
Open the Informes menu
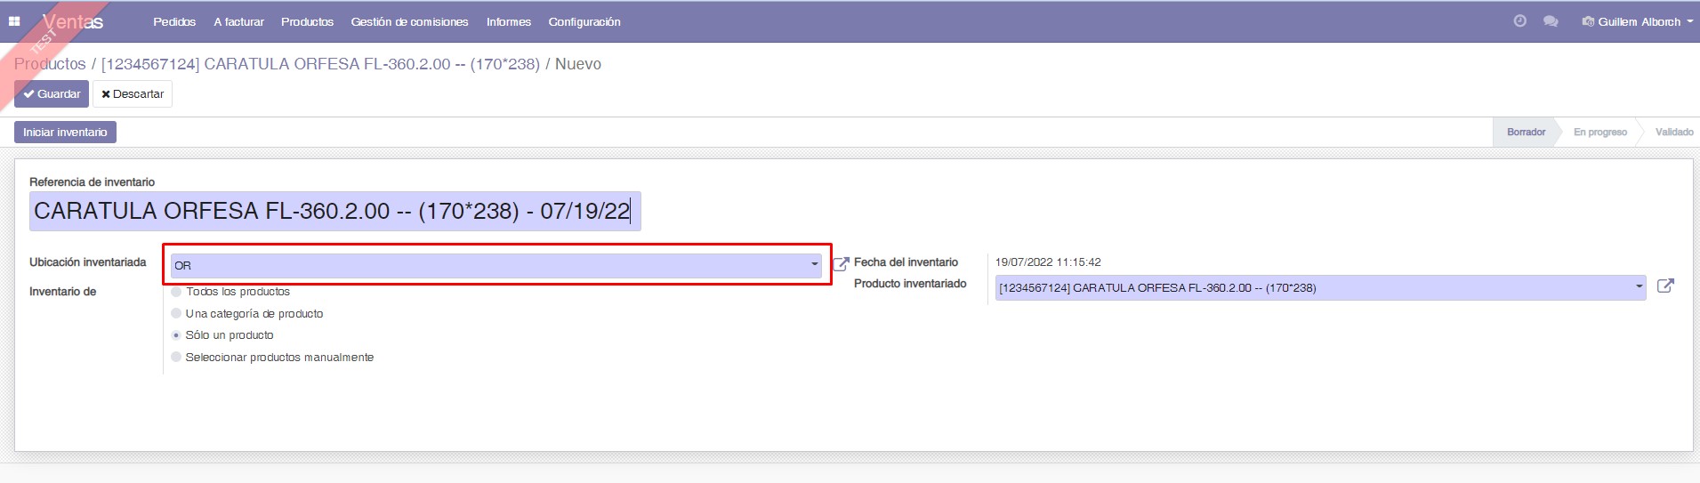[x=508, y=21]
